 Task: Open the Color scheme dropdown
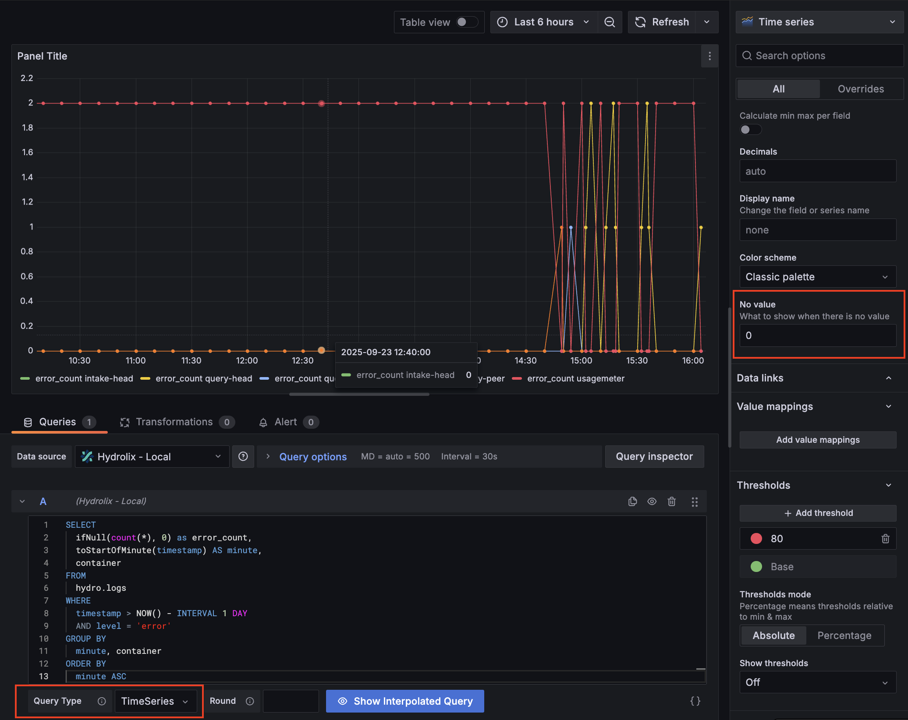pos(818,276)
